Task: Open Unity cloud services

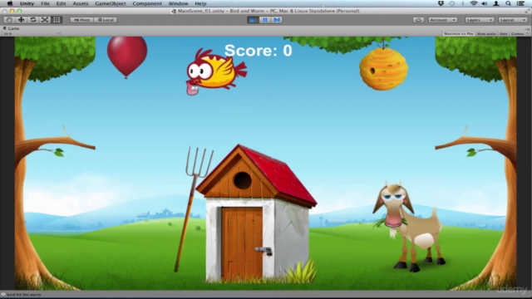Action: coord(418,20)
